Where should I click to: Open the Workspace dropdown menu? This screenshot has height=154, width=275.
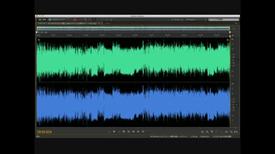196,20
